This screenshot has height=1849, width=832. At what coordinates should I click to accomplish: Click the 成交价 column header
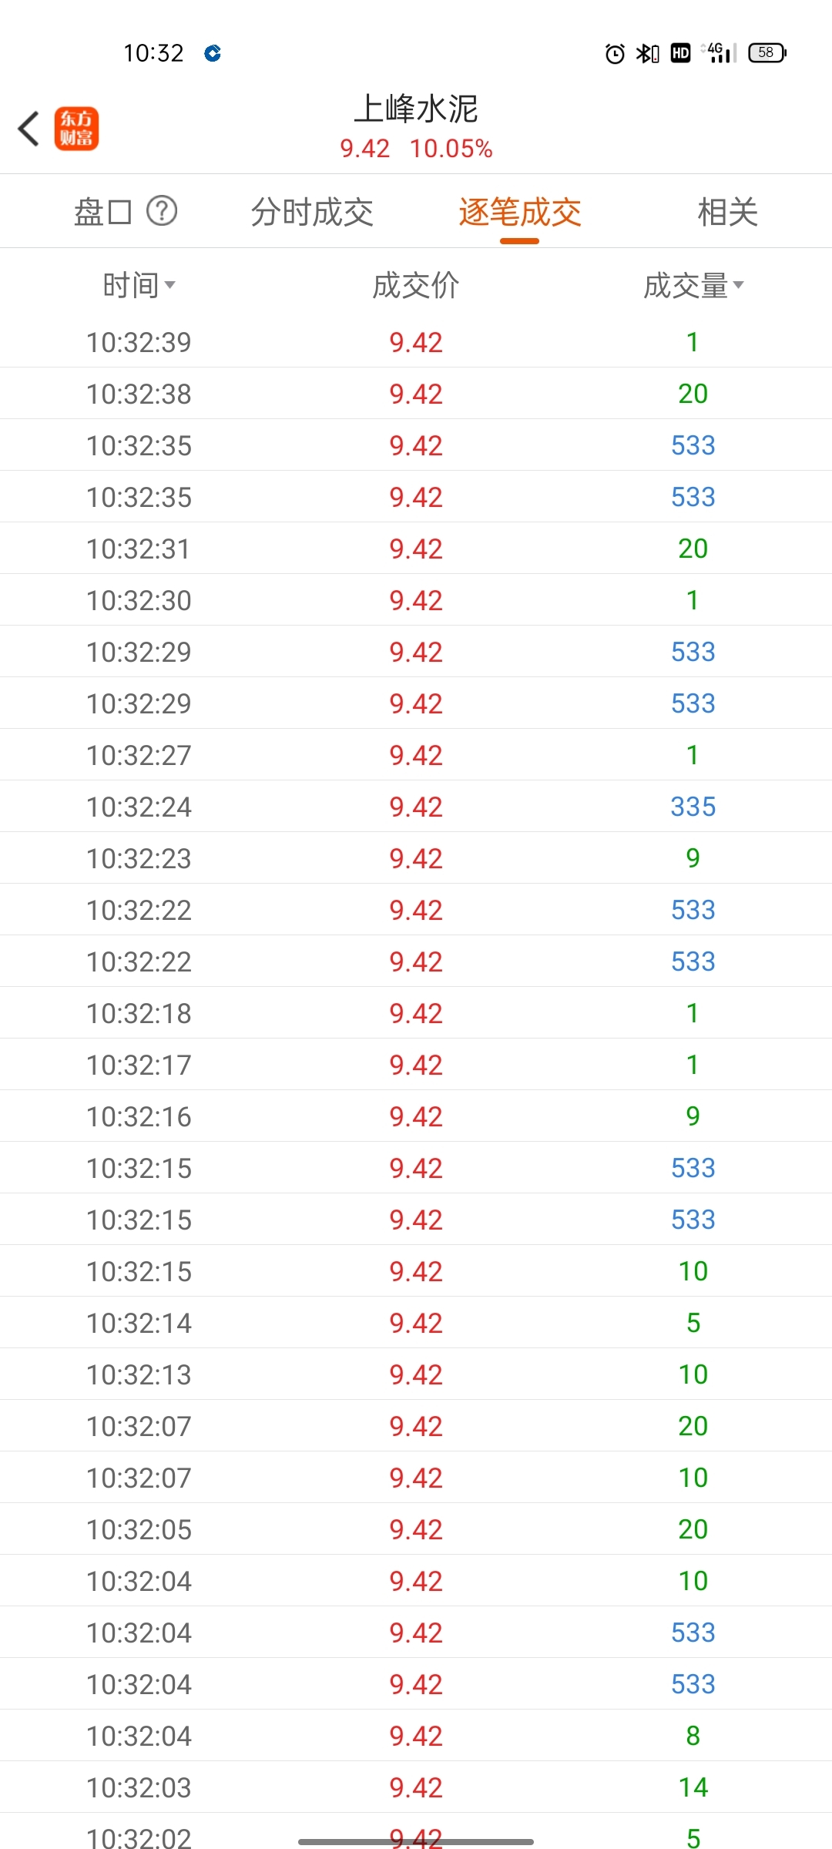pos(416,285)
